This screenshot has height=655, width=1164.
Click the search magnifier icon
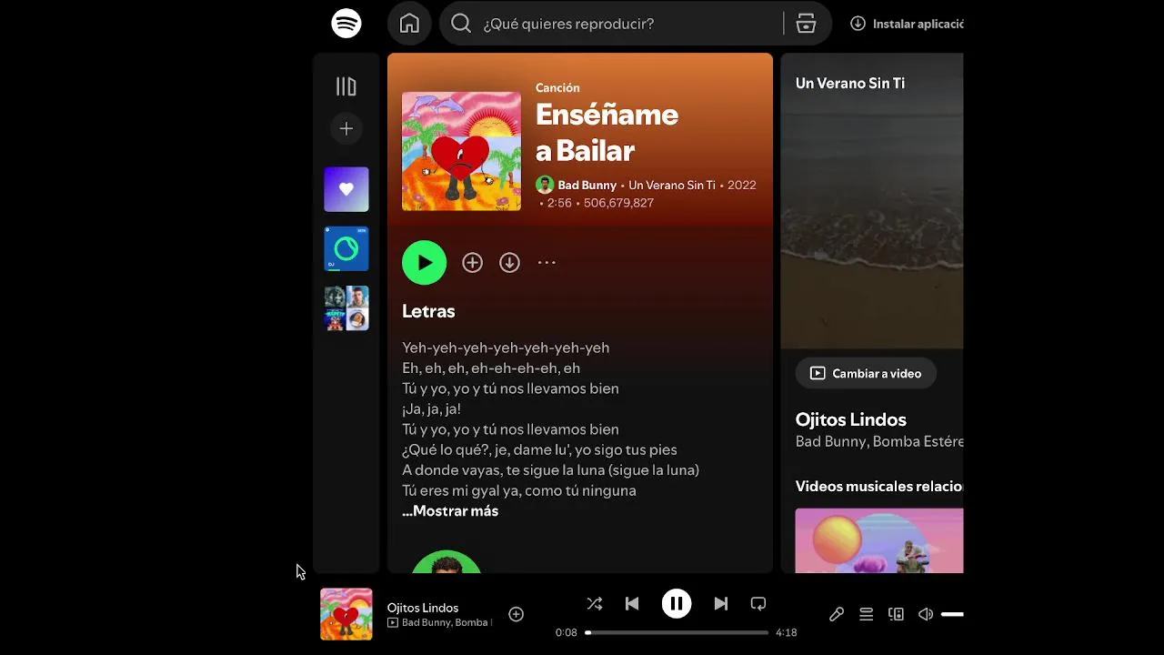pyautogui.click(x=461, y=24)
